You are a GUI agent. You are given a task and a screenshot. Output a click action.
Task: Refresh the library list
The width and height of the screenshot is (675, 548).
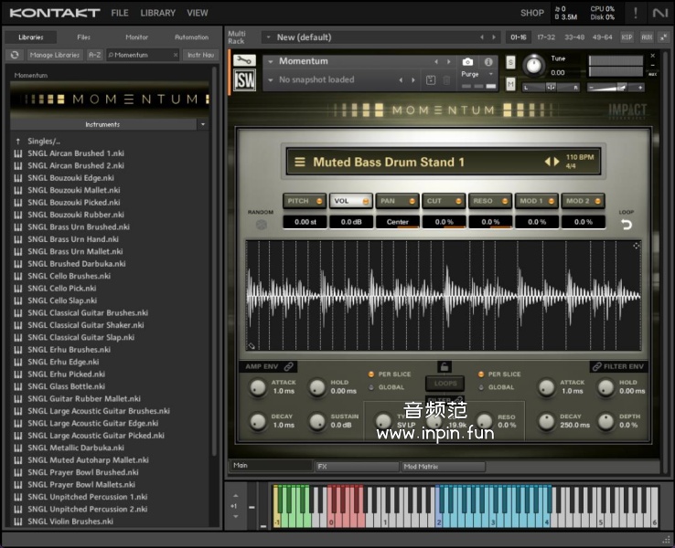(15, 55)
